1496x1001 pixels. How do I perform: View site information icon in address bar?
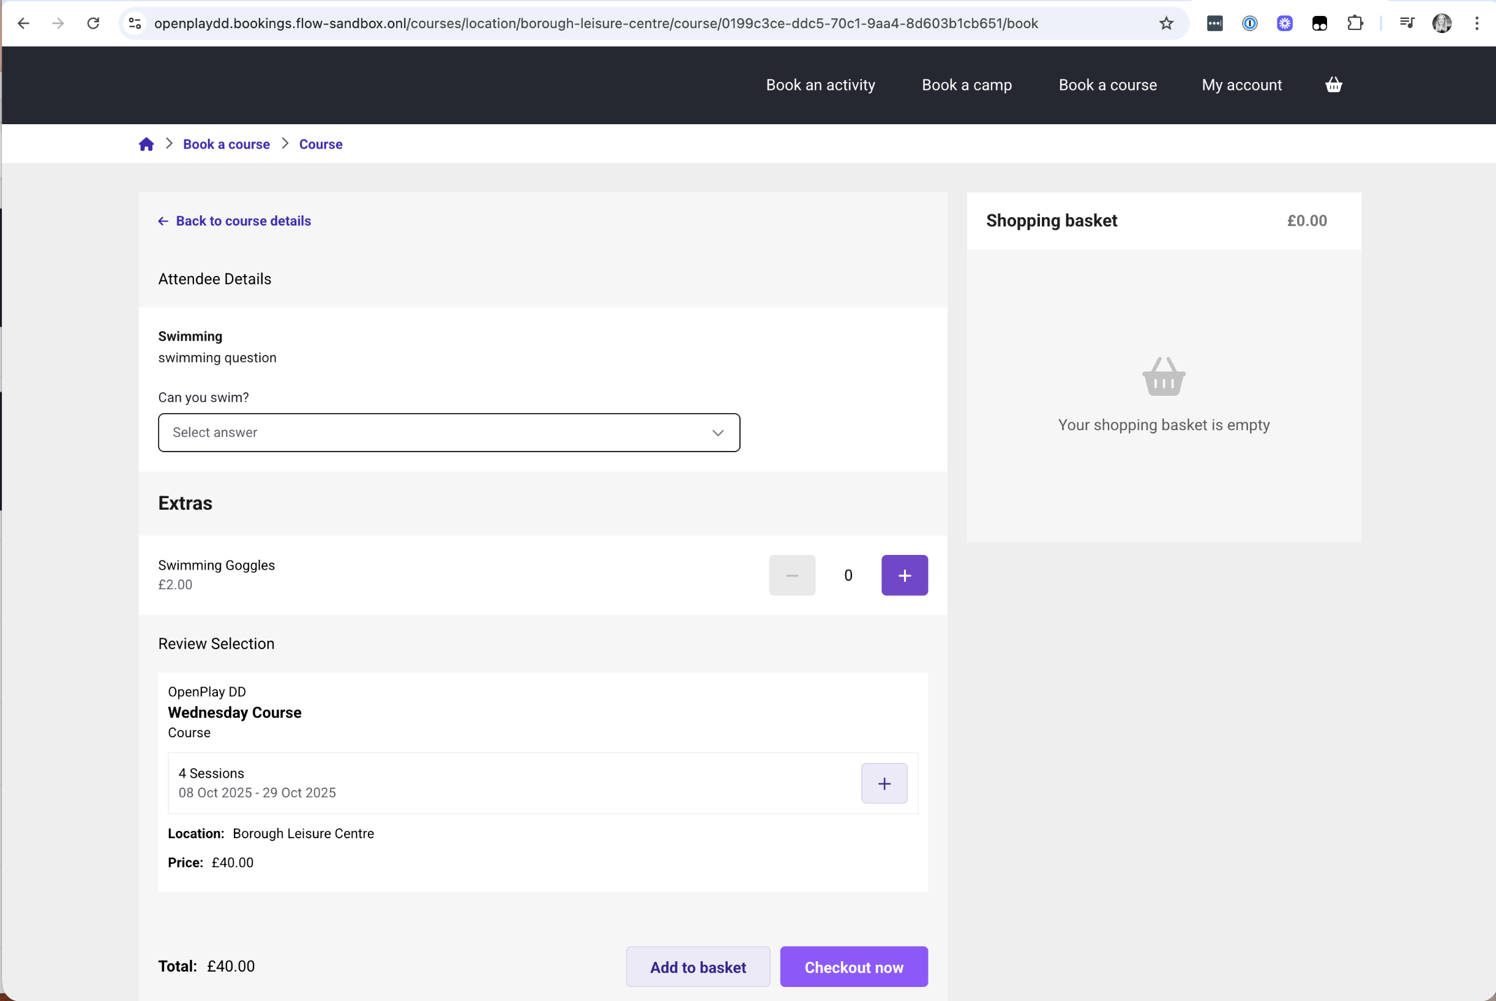tap(135, 24)
